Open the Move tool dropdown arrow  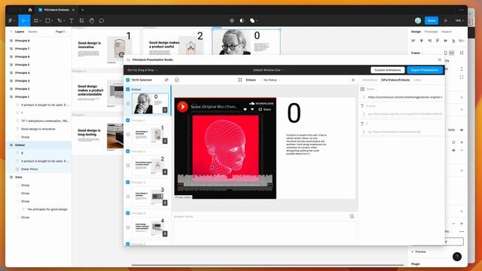(28, 21)
